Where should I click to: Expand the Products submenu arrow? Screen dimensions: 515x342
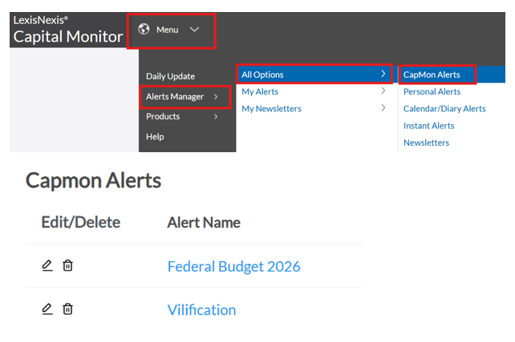coord(216,117)
